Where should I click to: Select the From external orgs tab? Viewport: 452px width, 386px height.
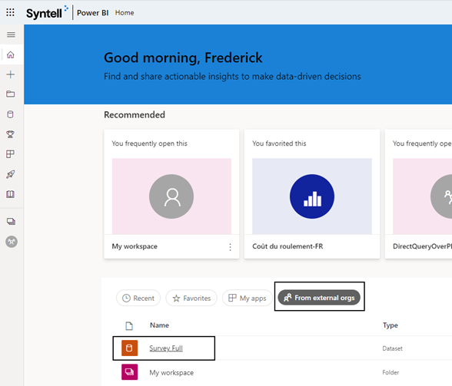319,297
